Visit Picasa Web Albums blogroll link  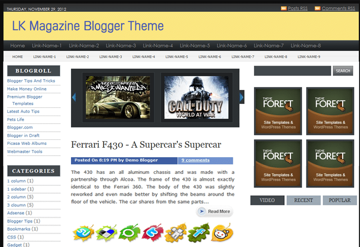click(27, 143)
